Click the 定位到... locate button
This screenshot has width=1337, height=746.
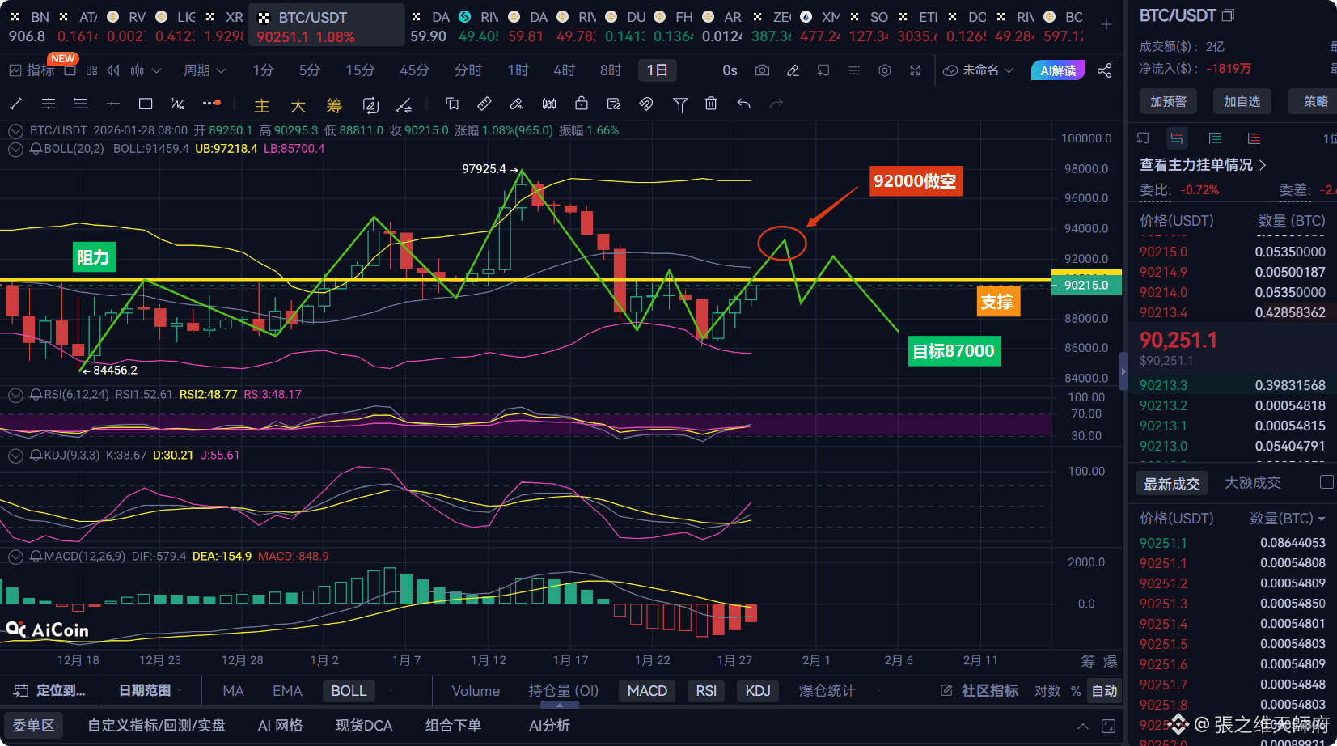click(x=50, y=690)
